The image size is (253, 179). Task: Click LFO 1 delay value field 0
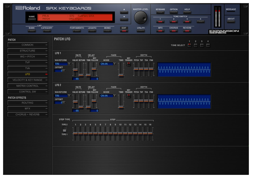[94, 79]
